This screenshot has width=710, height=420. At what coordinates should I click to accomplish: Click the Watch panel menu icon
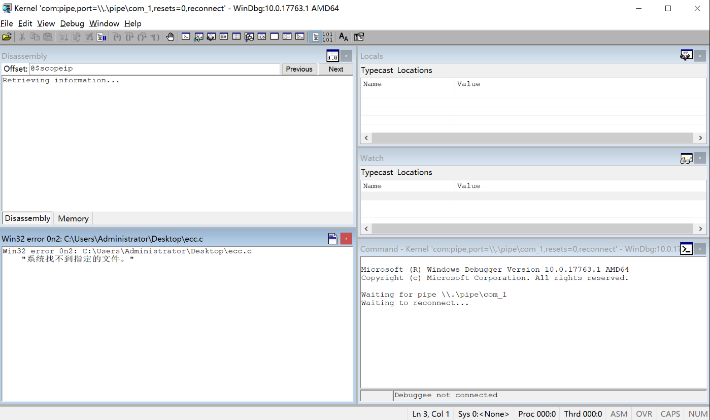686,158
